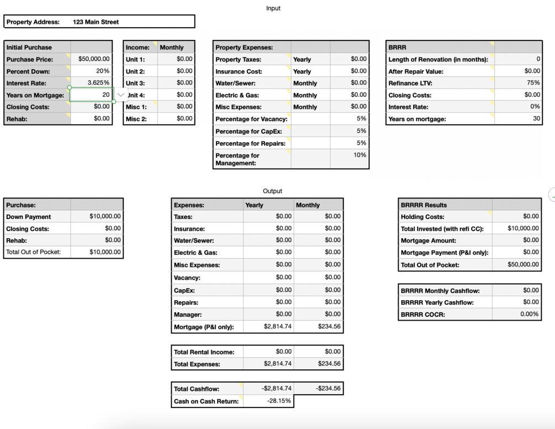
Task: Select the After Repair Value cell
Action: (518, 71)
